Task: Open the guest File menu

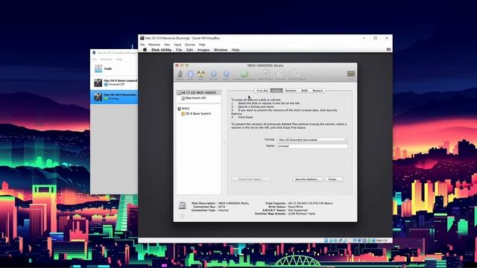Action: [179, 50]
